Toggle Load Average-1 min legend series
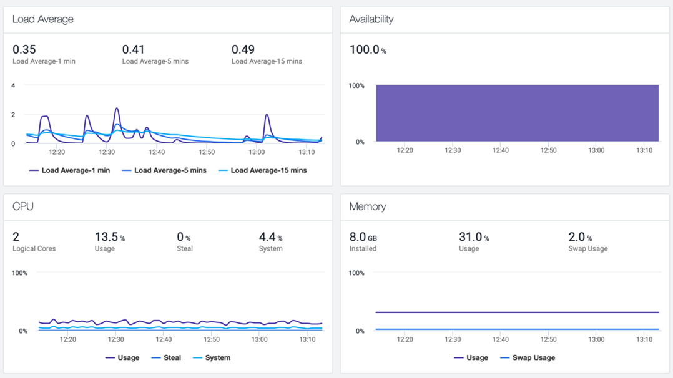673x378 pixels. pyautogui.click(x=69, y=170)
